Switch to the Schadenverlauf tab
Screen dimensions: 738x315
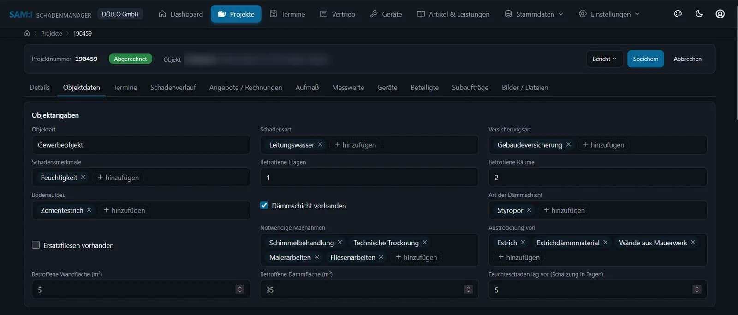point(173,87)
